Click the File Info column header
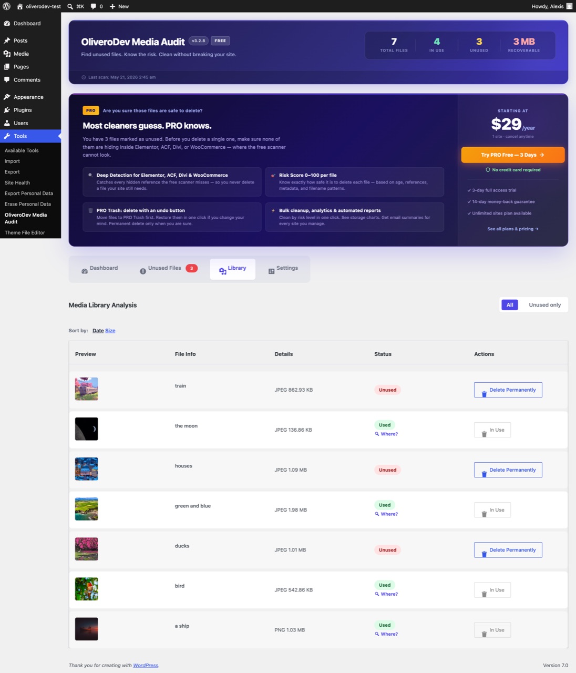This screenshot has width=576, height=673. (185, 354)
